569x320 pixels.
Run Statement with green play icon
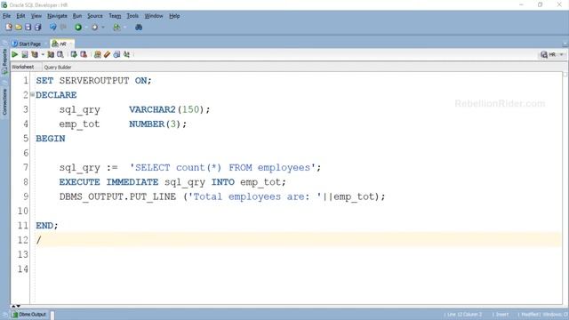pos(15,54)
